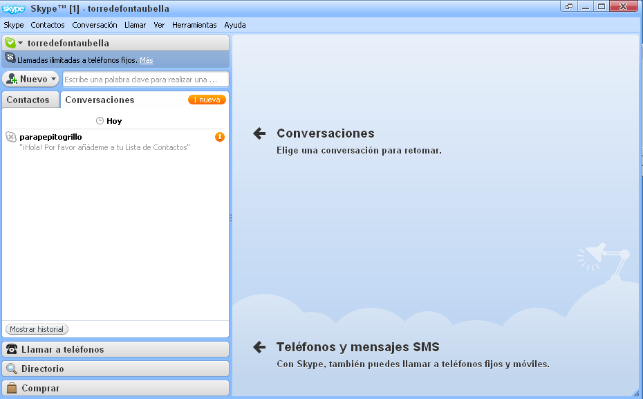Open the Herramientas menu
The width and height of the screenshot is (643, 399).
click(194, 25)
